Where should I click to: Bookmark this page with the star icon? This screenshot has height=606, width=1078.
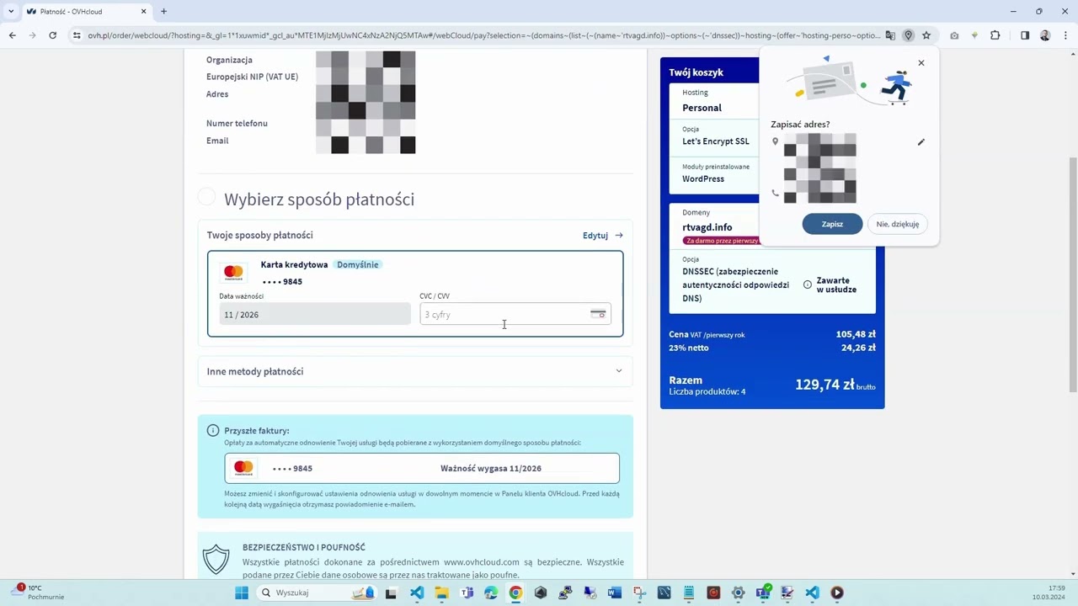click(x=926, y=35)
